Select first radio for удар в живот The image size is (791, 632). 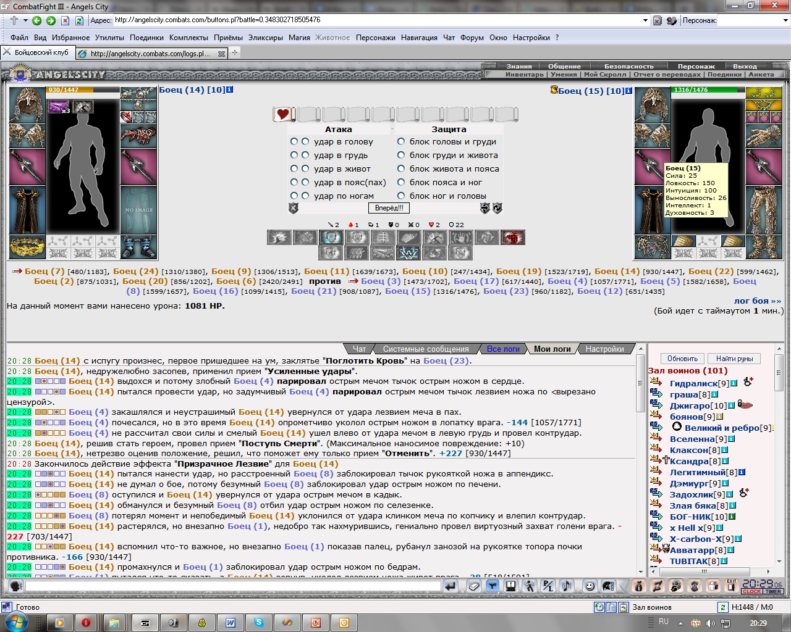(294, 168)
